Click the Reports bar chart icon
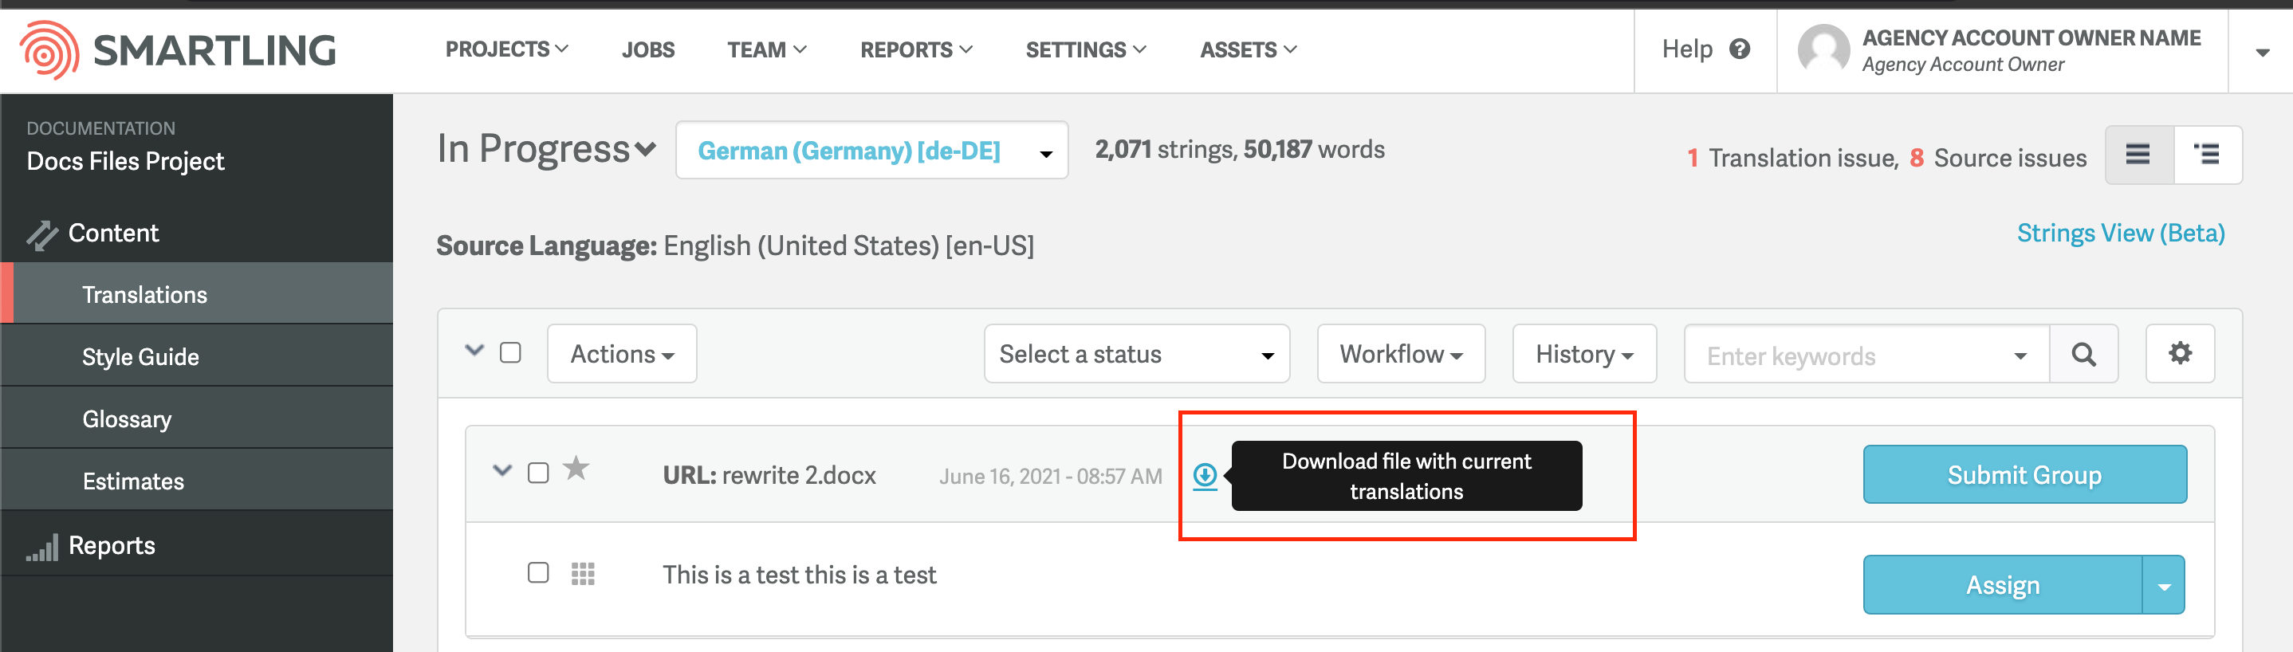 41,547
